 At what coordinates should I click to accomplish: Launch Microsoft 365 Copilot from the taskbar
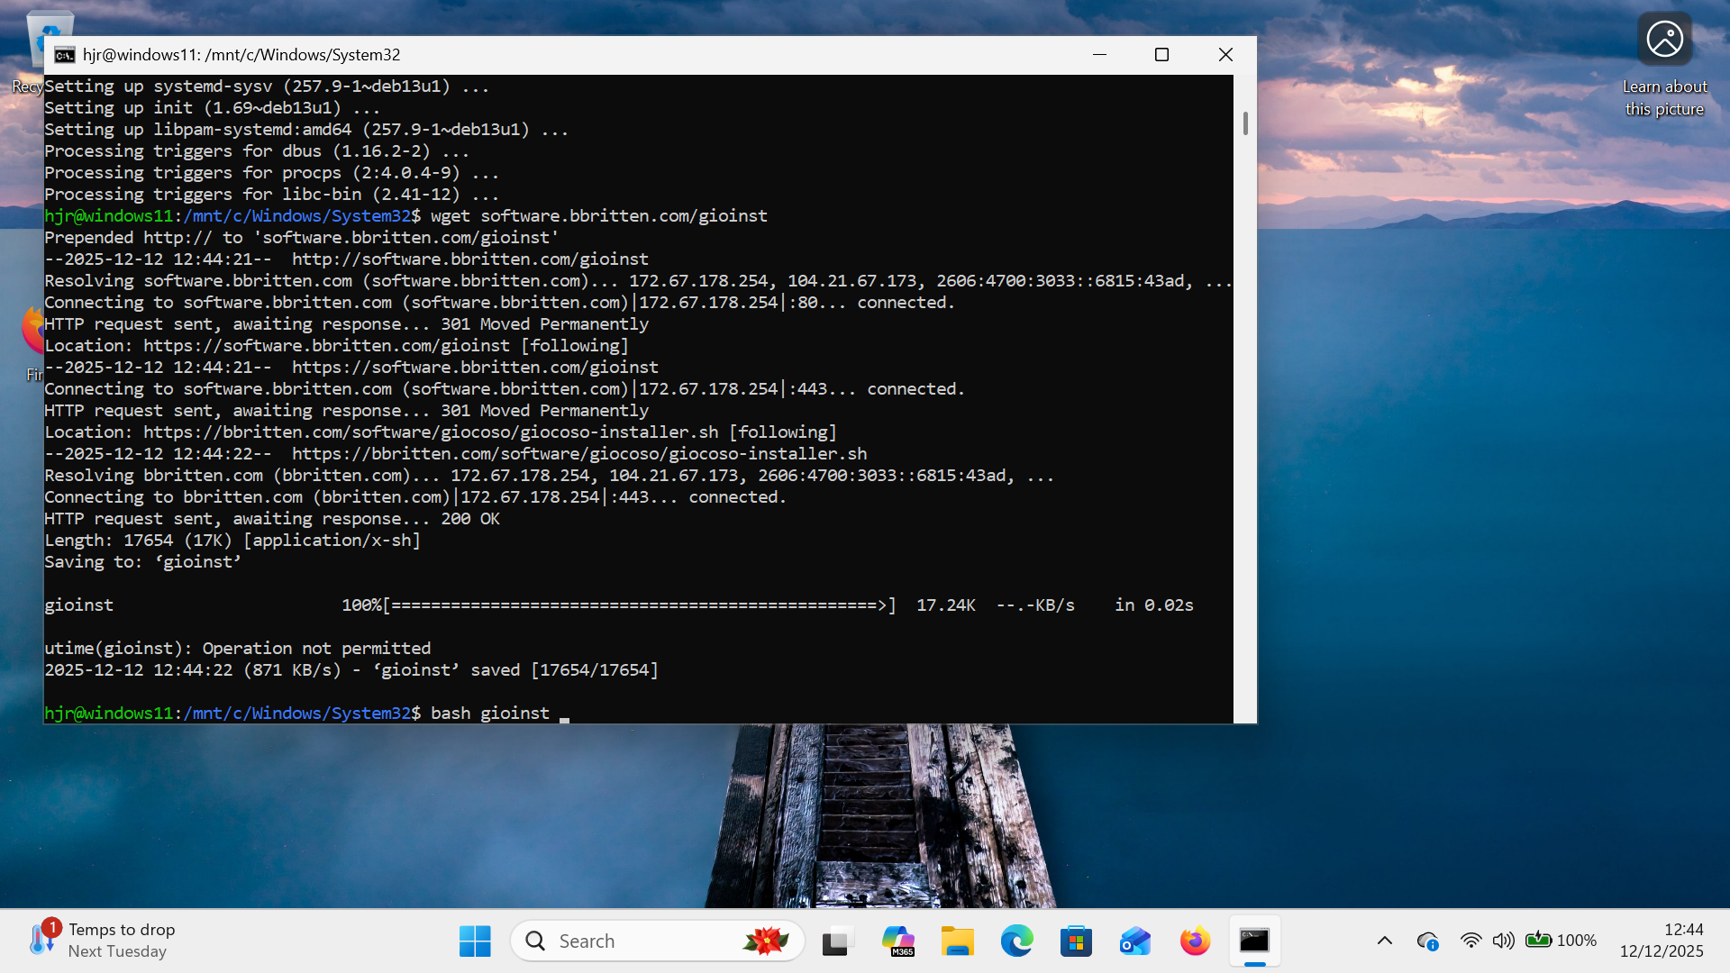(897, 941)
